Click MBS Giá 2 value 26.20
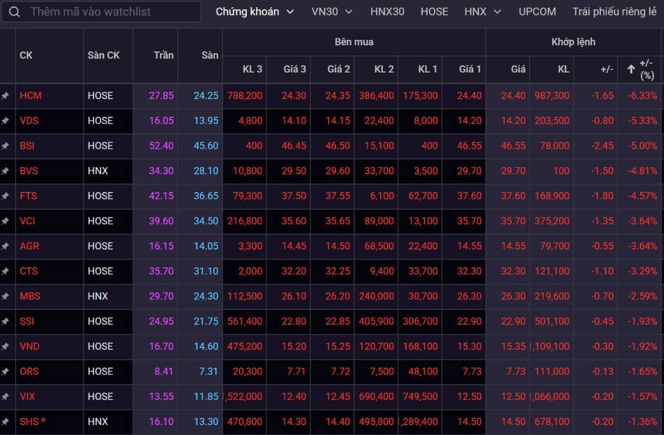This screenshot has width=664, height=435. point(338,296)
